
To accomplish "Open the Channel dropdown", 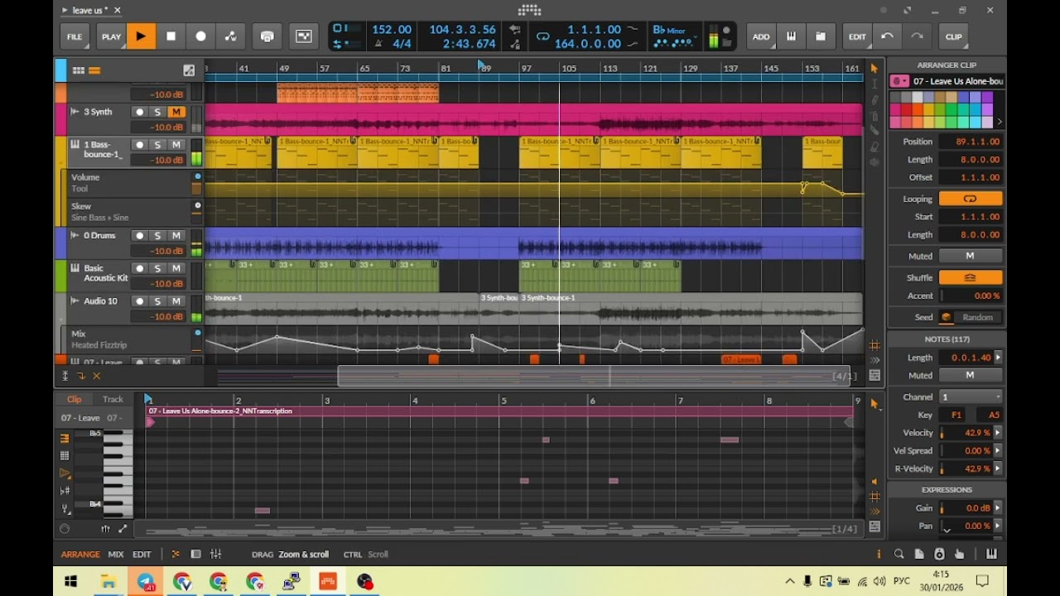I will click(970, 397).
